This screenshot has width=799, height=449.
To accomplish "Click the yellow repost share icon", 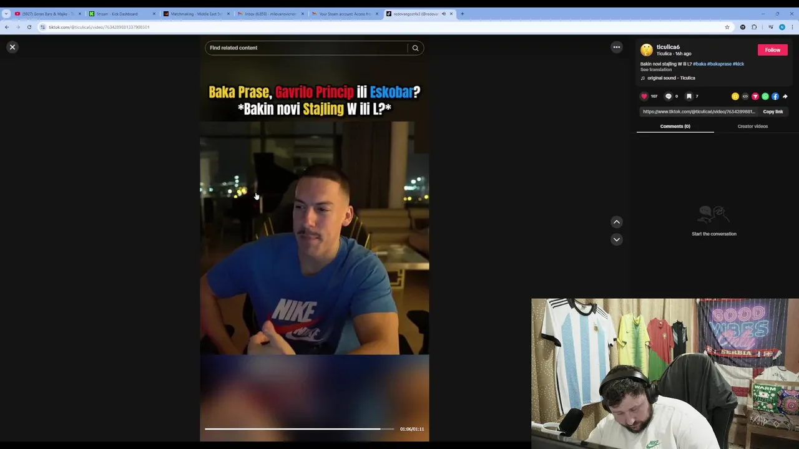I will click(x=735, y=97).
